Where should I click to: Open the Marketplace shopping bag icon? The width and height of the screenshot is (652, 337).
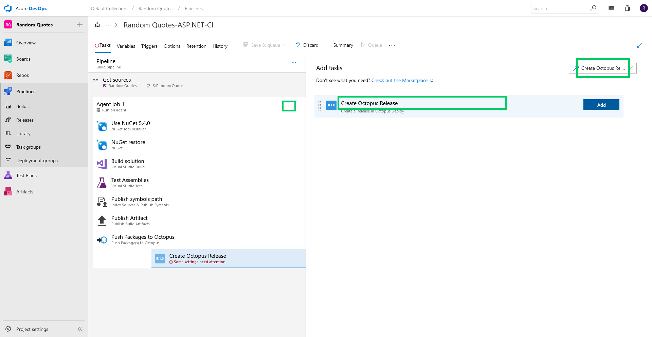tap(627, 8)
